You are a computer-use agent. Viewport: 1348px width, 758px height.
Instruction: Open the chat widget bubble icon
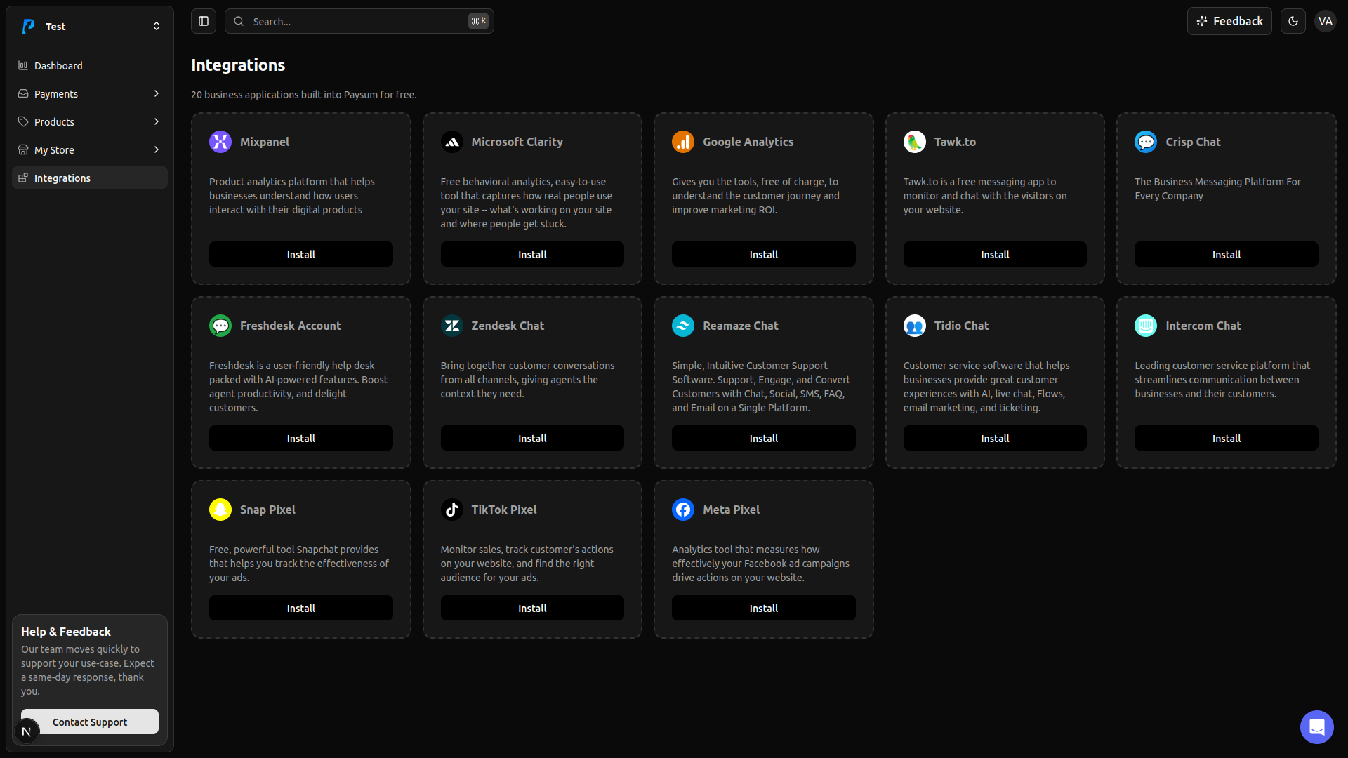tap(1316, 727)
